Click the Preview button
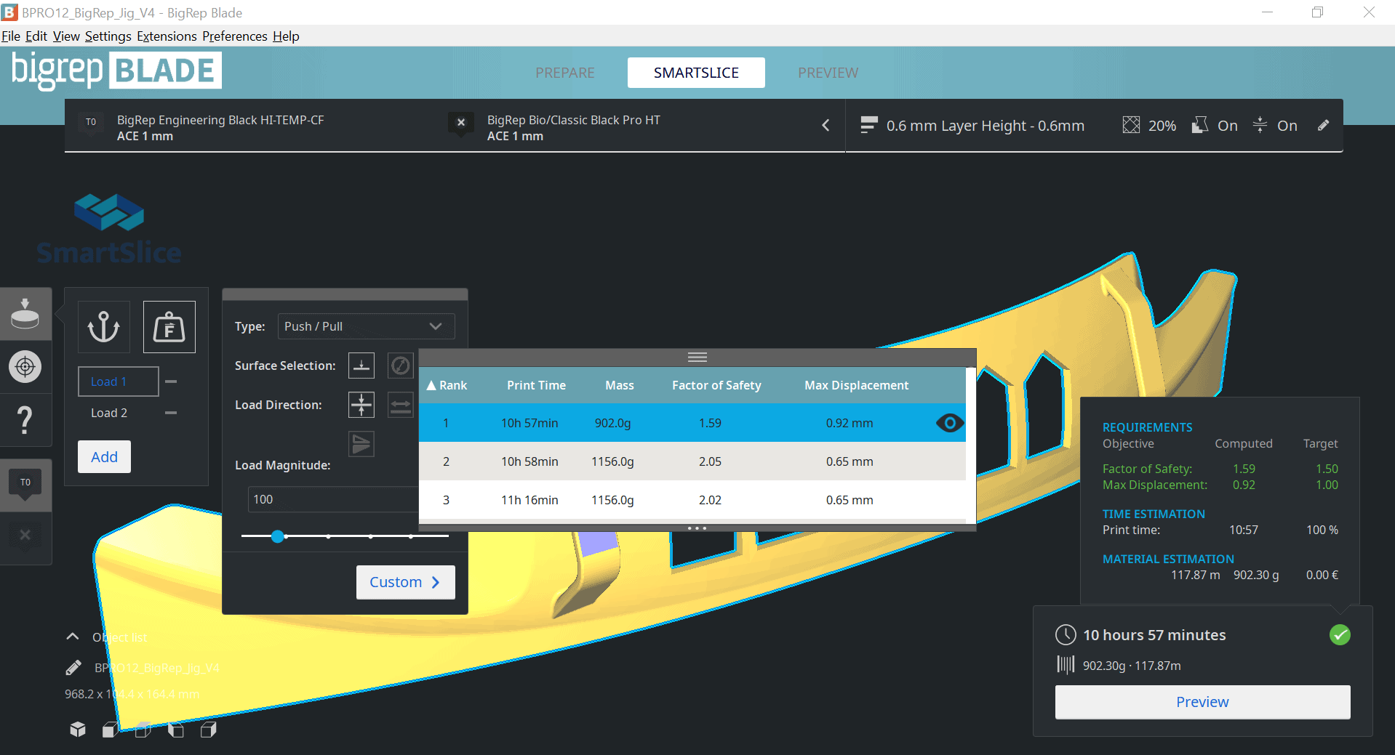The height and width of the screenshot is (755, 1395). click(1202, 702)
